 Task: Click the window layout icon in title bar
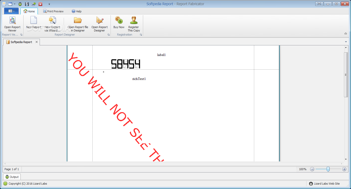click(10, 4)
